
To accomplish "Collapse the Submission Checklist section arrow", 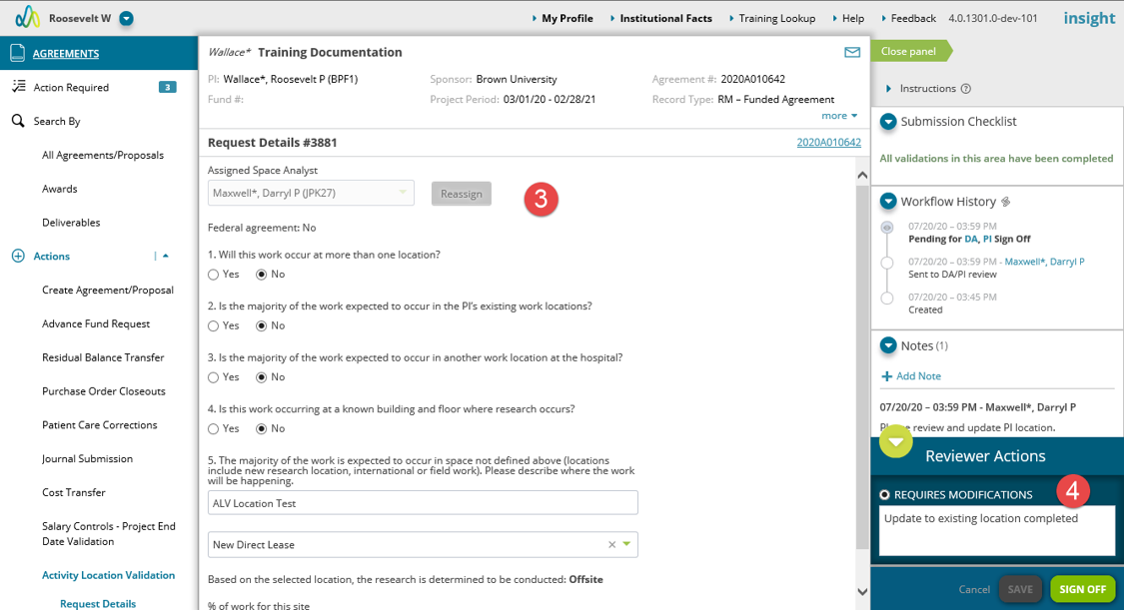I will coord(888,122).
